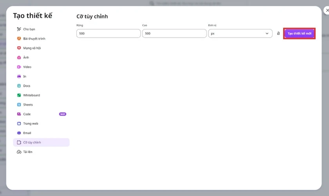The image size is (329, 196).
Task: Open the Video category icon
Action: [19, 67]
